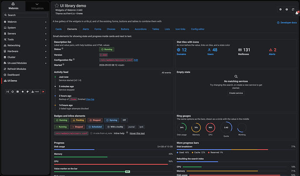Click the red logout icon

pyautogui.click(x=43, y=92)
